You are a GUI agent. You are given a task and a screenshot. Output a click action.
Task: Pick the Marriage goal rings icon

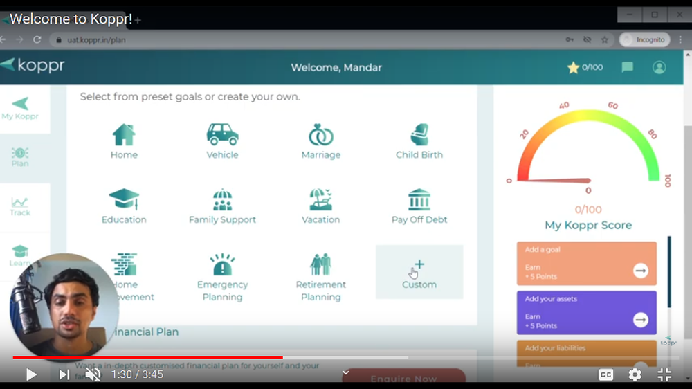[x=321, y=134]
